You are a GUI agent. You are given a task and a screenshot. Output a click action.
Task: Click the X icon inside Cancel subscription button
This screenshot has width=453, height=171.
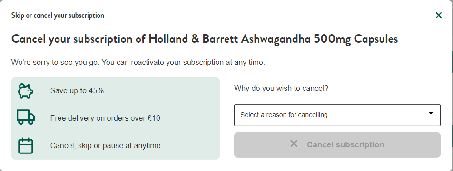point(294,144)
